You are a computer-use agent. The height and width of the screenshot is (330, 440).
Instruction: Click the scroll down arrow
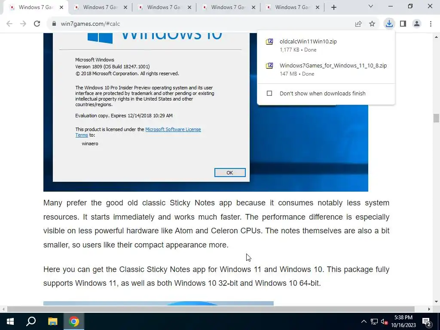tap(436, 302)
